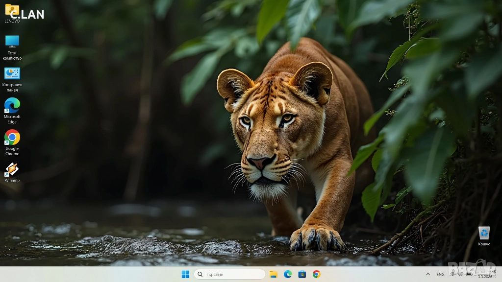The image size is (502, 282).
Task: Click the Търсене taskbar search box
Action: (229, 274)
